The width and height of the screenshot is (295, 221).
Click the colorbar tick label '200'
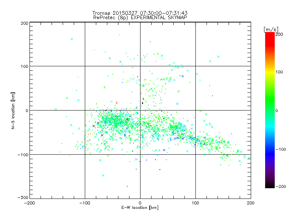[x=279, y=34]
